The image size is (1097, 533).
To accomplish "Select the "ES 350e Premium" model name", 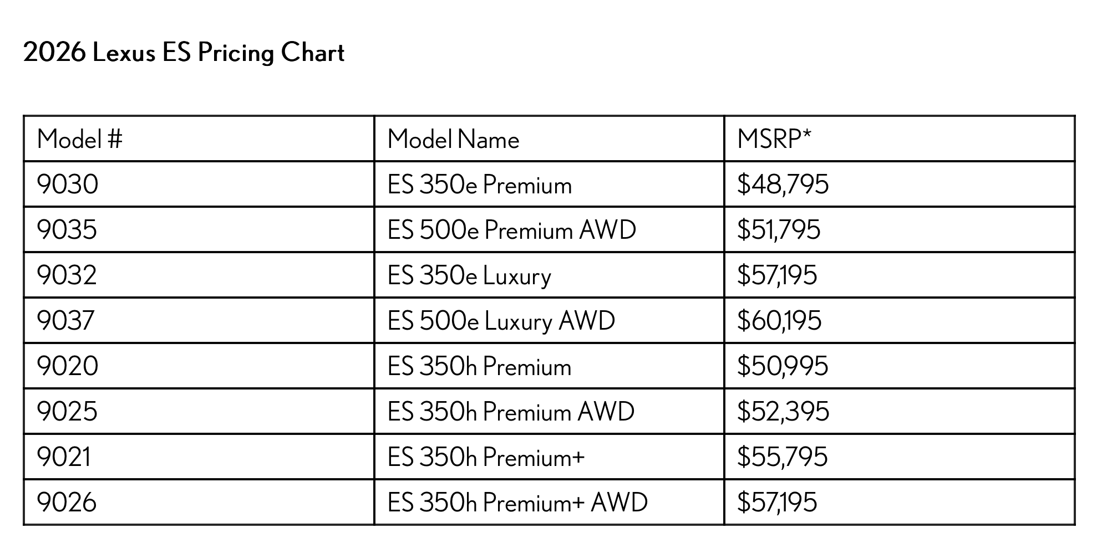I will (479, 184).
